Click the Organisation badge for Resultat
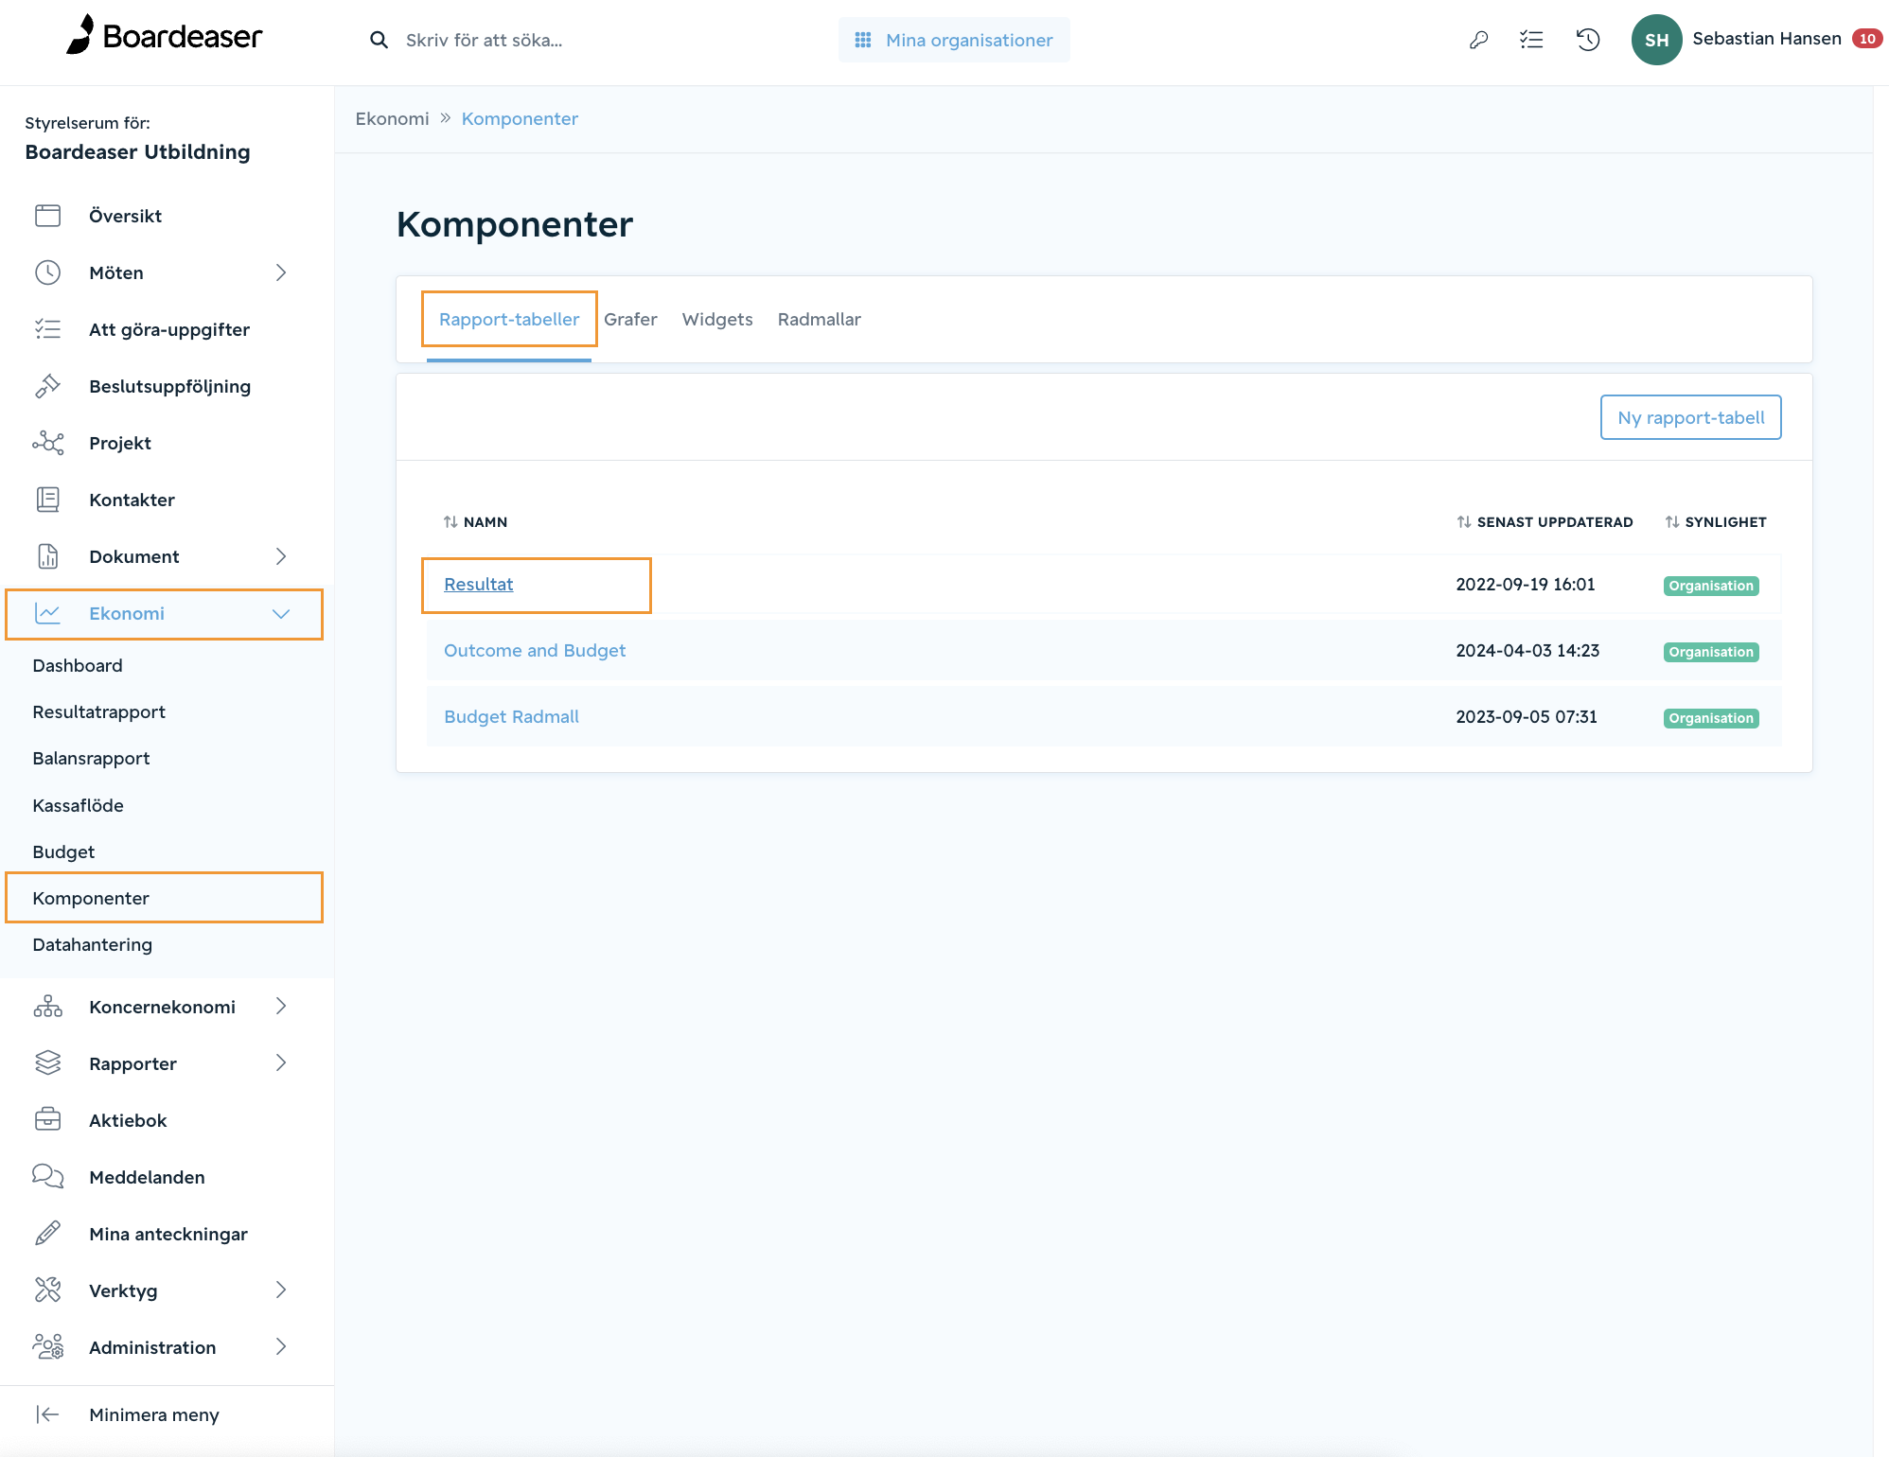Image resolution: width=1889 pixels, height=1457 pixels. [1711, 586]
